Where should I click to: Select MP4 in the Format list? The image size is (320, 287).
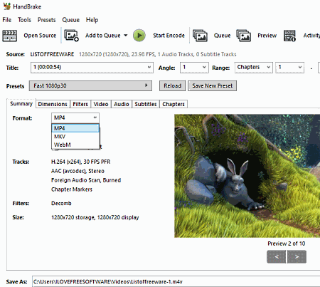click(75, 128)
